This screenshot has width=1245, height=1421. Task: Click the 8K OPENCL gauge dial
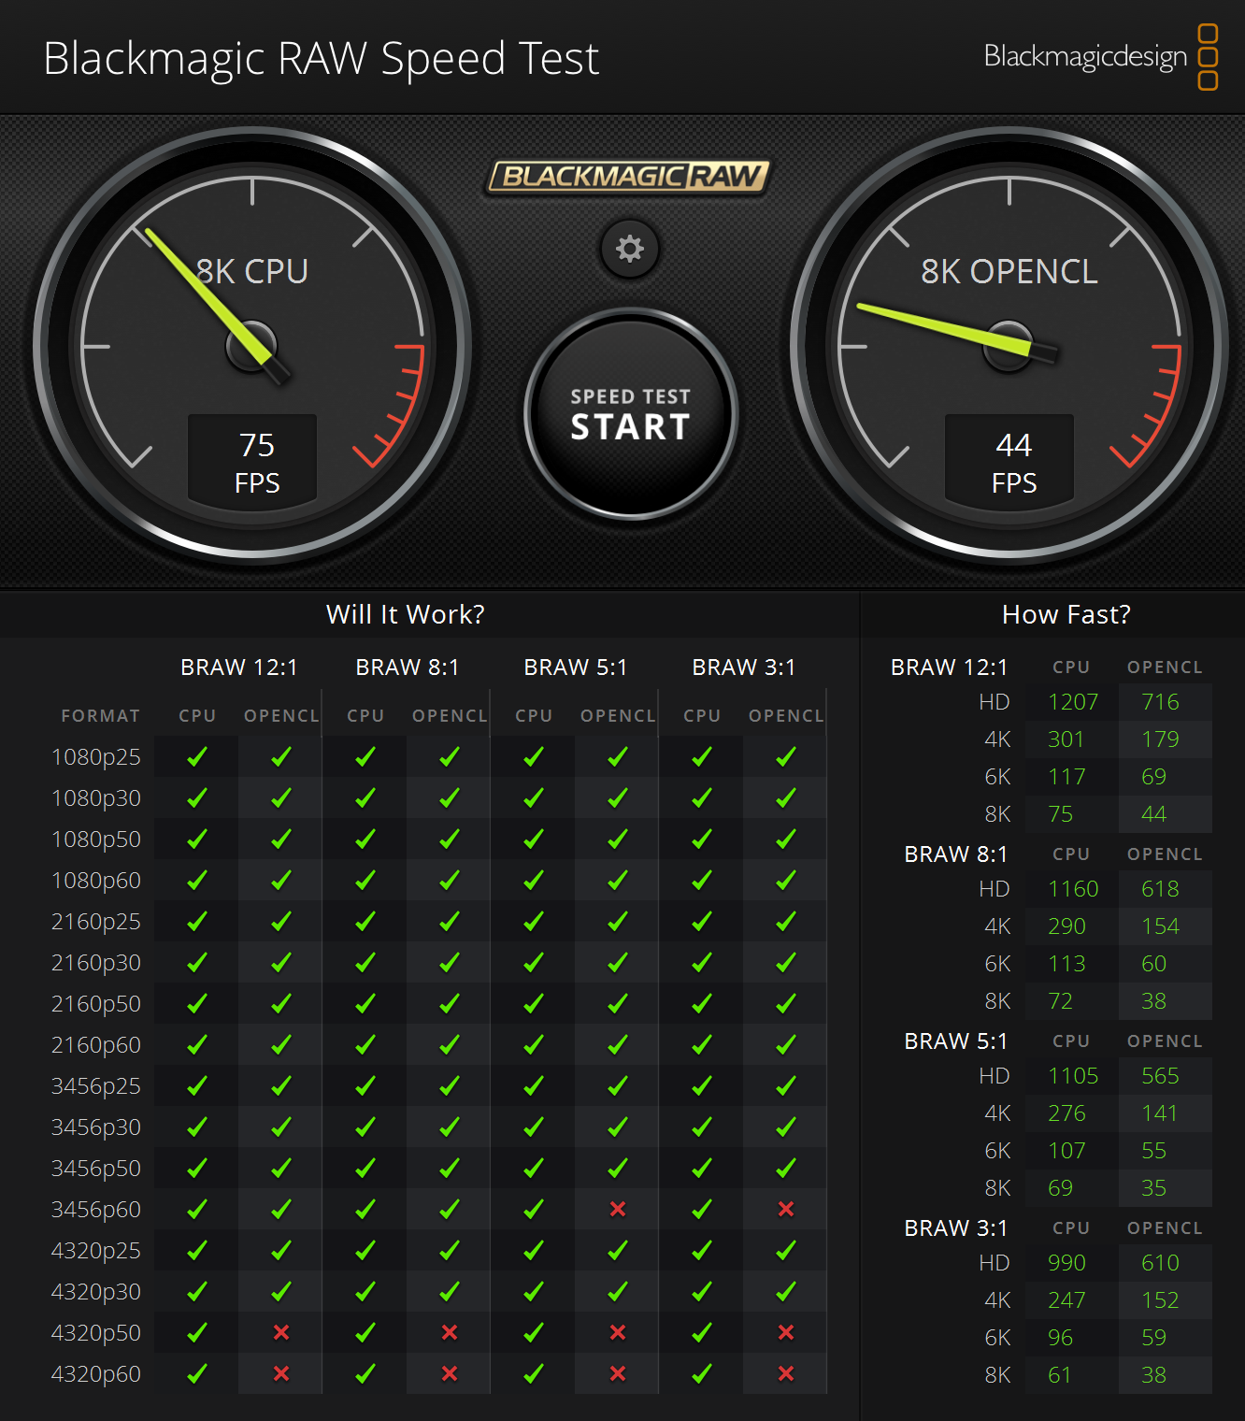(1009, 346)
